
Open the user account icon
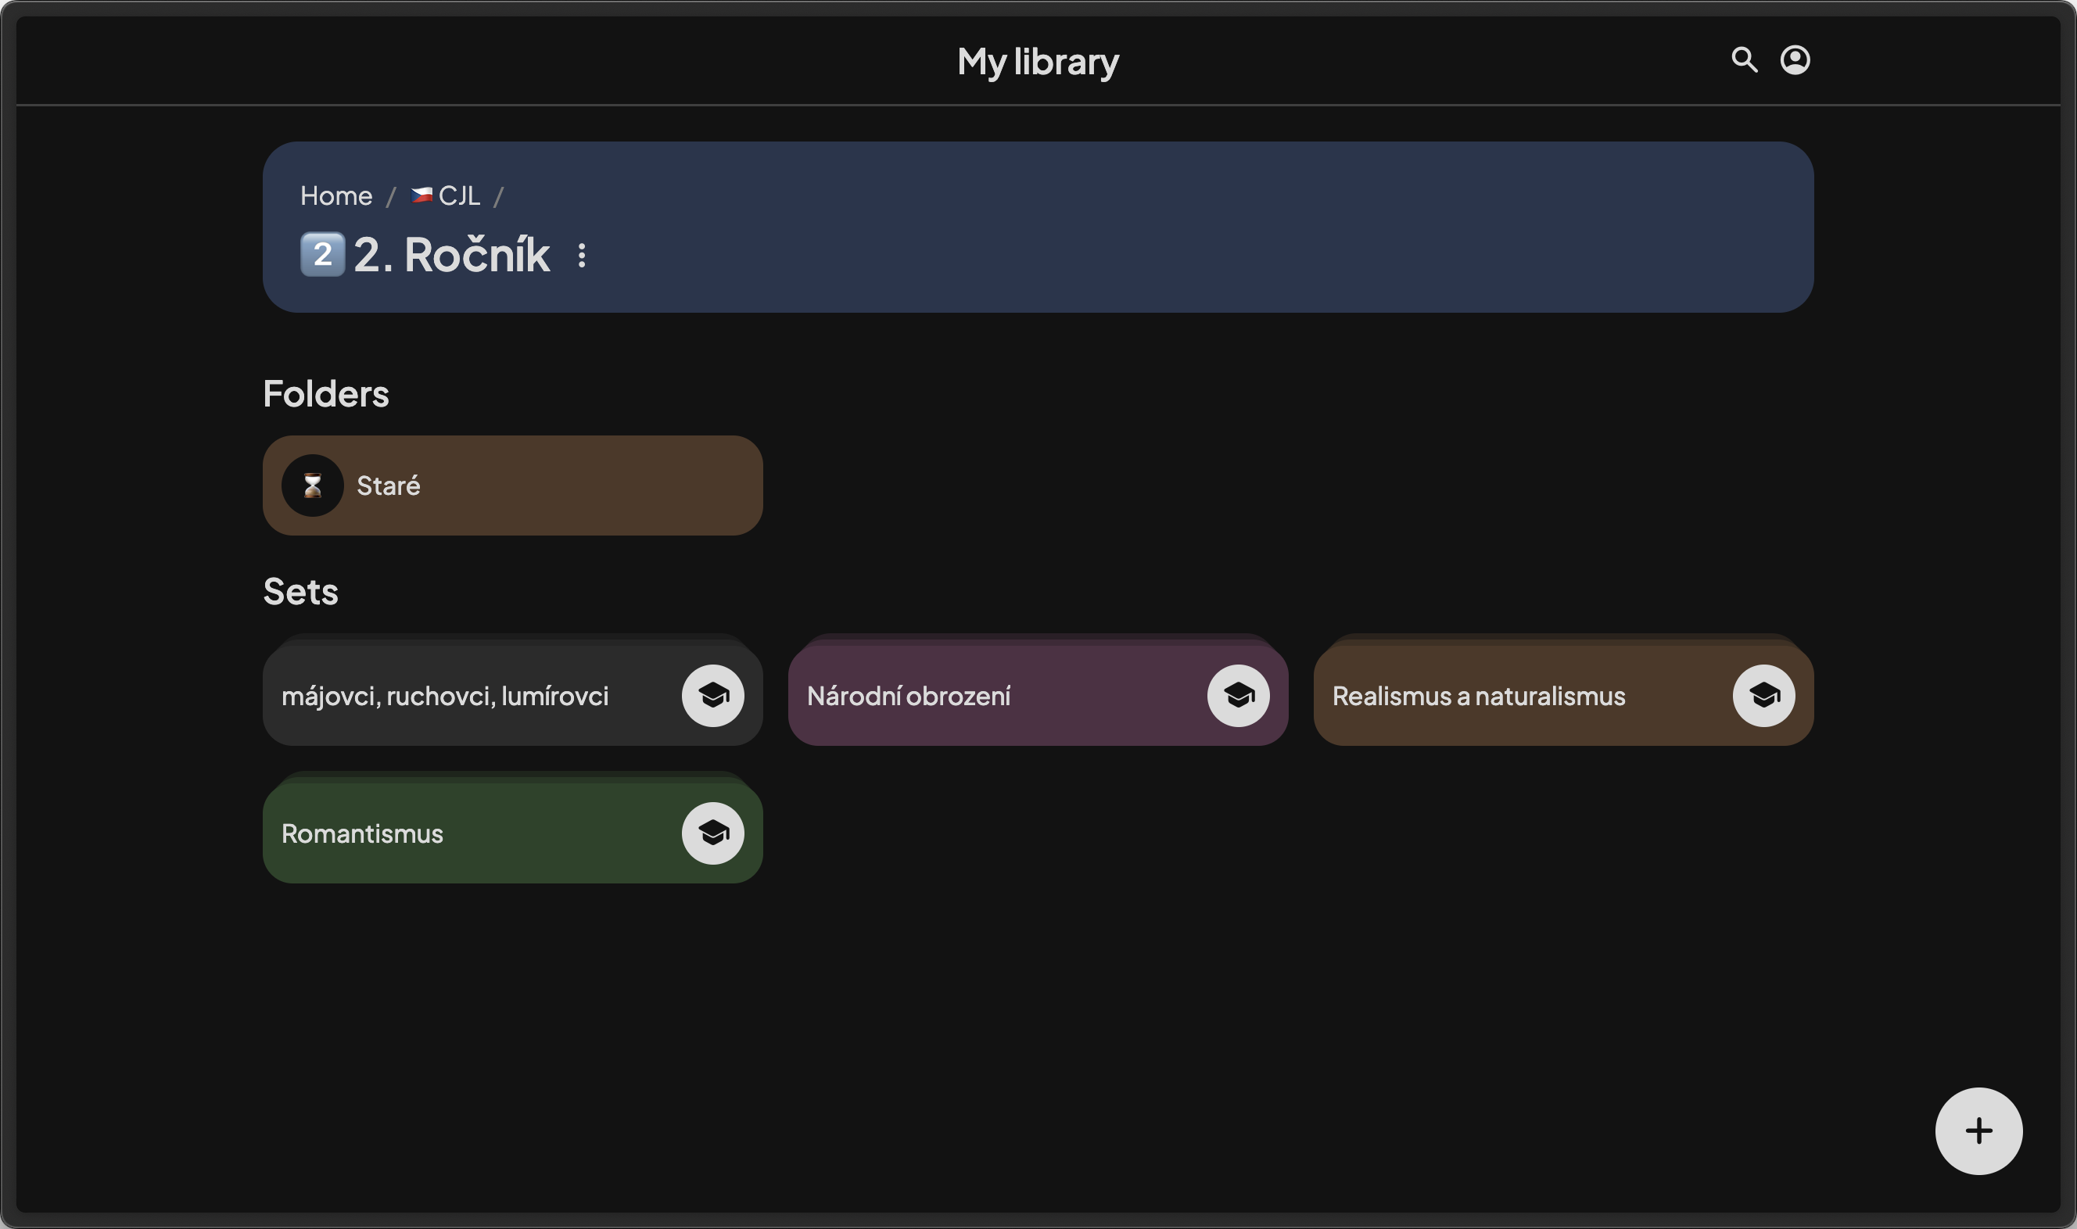pyautogui.click(x=1795, y=59)
